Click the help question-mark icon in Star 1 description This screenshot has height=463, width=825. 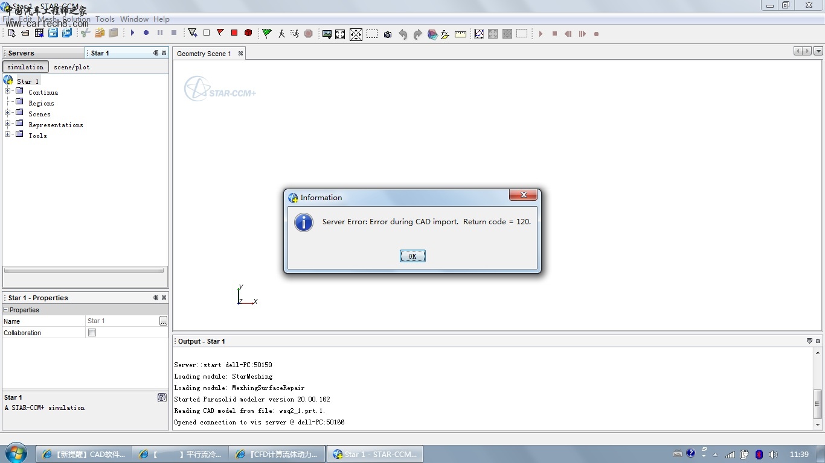(162, 397)
